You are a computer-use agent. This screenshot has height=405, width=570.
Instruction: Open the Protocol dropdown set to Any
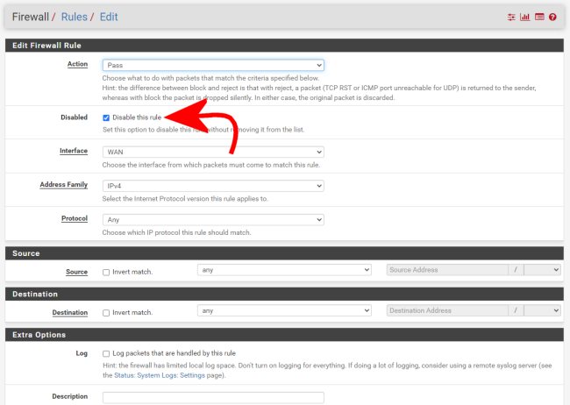tap(213, 220)
